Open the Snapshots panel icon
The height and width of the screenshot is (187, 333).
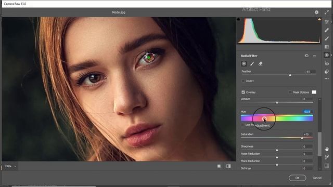[x=327, y=72]
